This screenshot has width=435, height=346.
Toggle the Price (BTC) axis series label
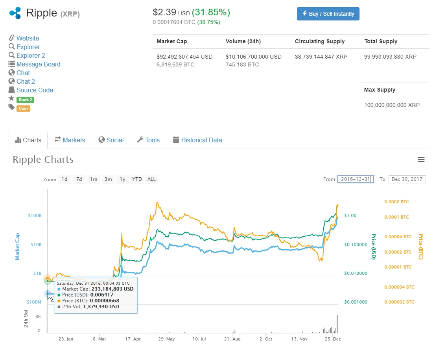point(420,247)
